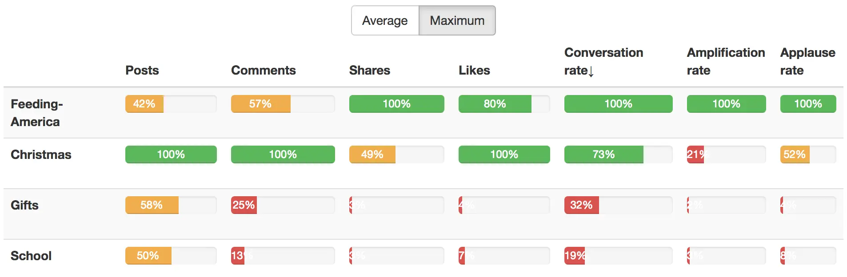
Task: Sort by Comments column header
Action: 263,70
